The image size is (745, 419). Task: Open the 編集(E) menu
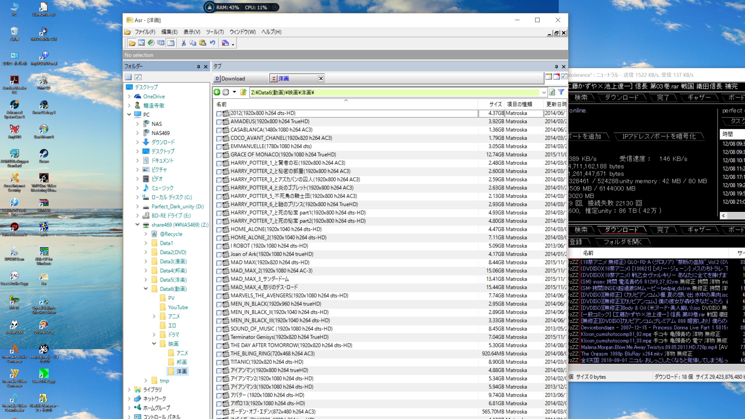pos(169,32)
